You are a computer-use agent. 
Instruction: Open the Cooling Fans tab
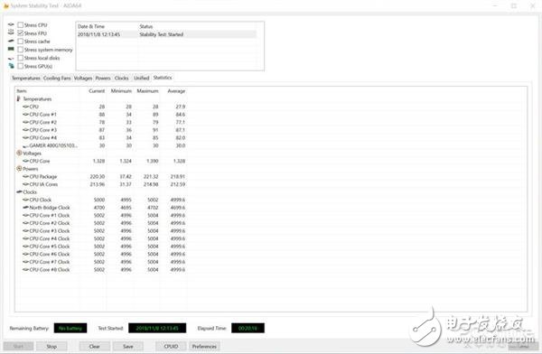[x=57, y=79]
